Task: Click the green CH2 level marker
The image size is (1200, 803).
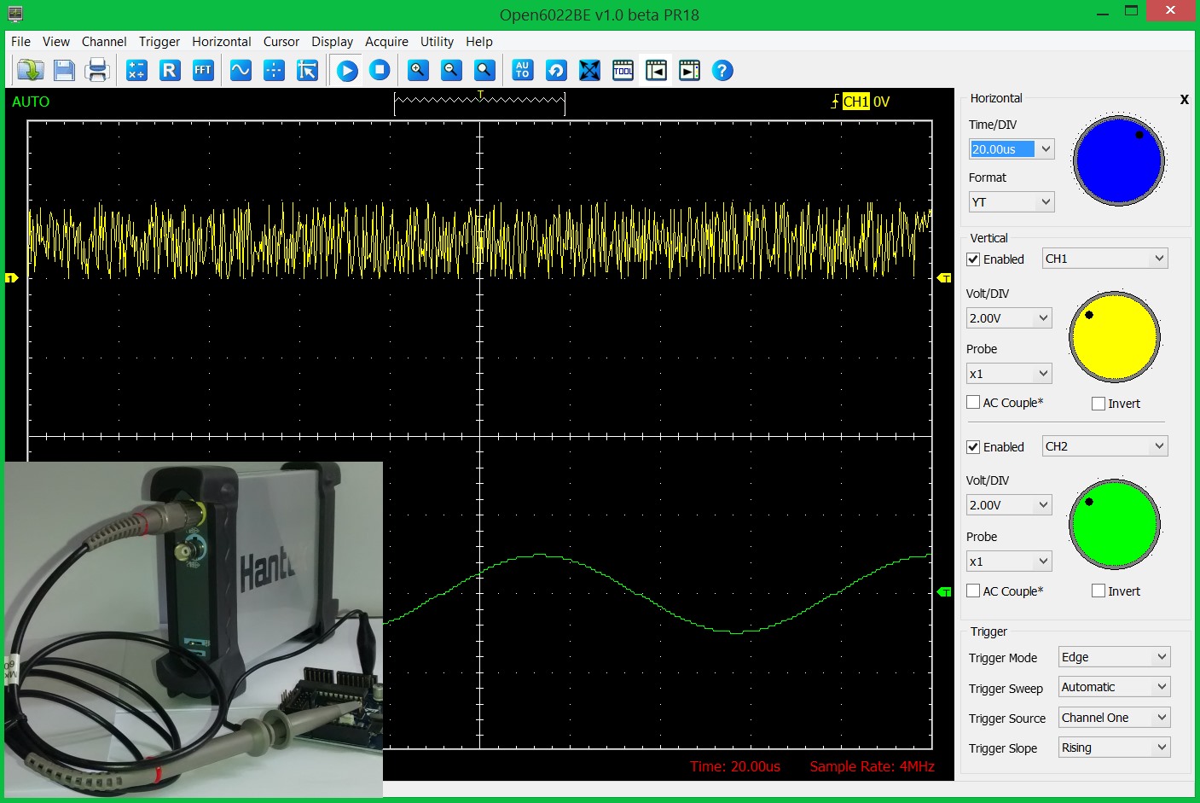Action: pyautogui.click(x=944, y=592)
